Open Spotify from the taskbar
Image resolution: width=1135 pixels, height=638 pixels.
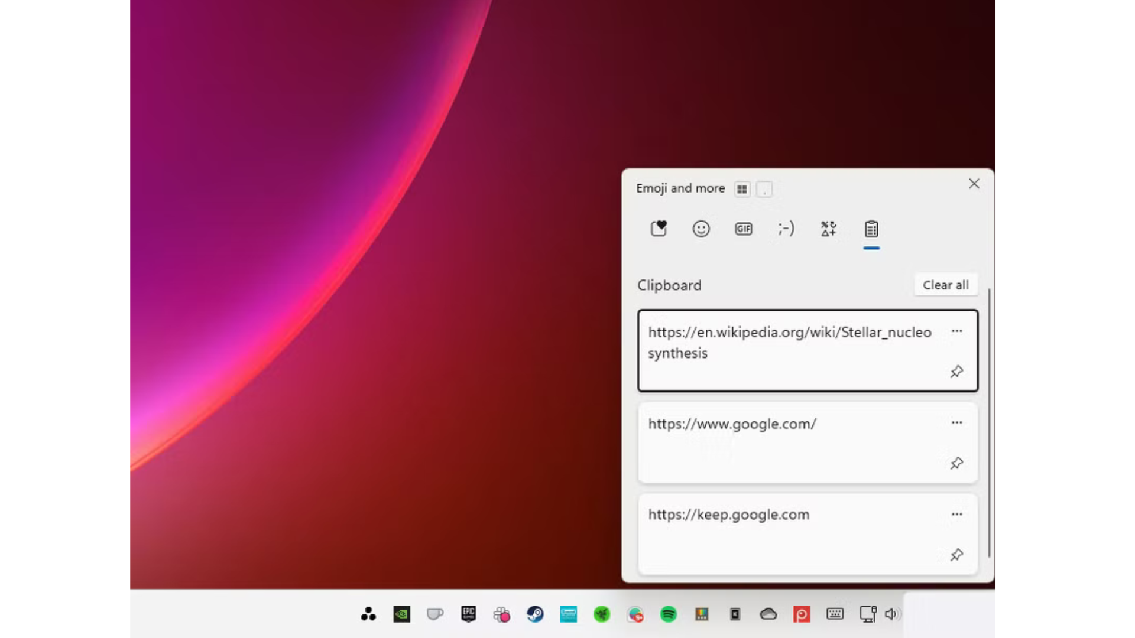[667, 614]
